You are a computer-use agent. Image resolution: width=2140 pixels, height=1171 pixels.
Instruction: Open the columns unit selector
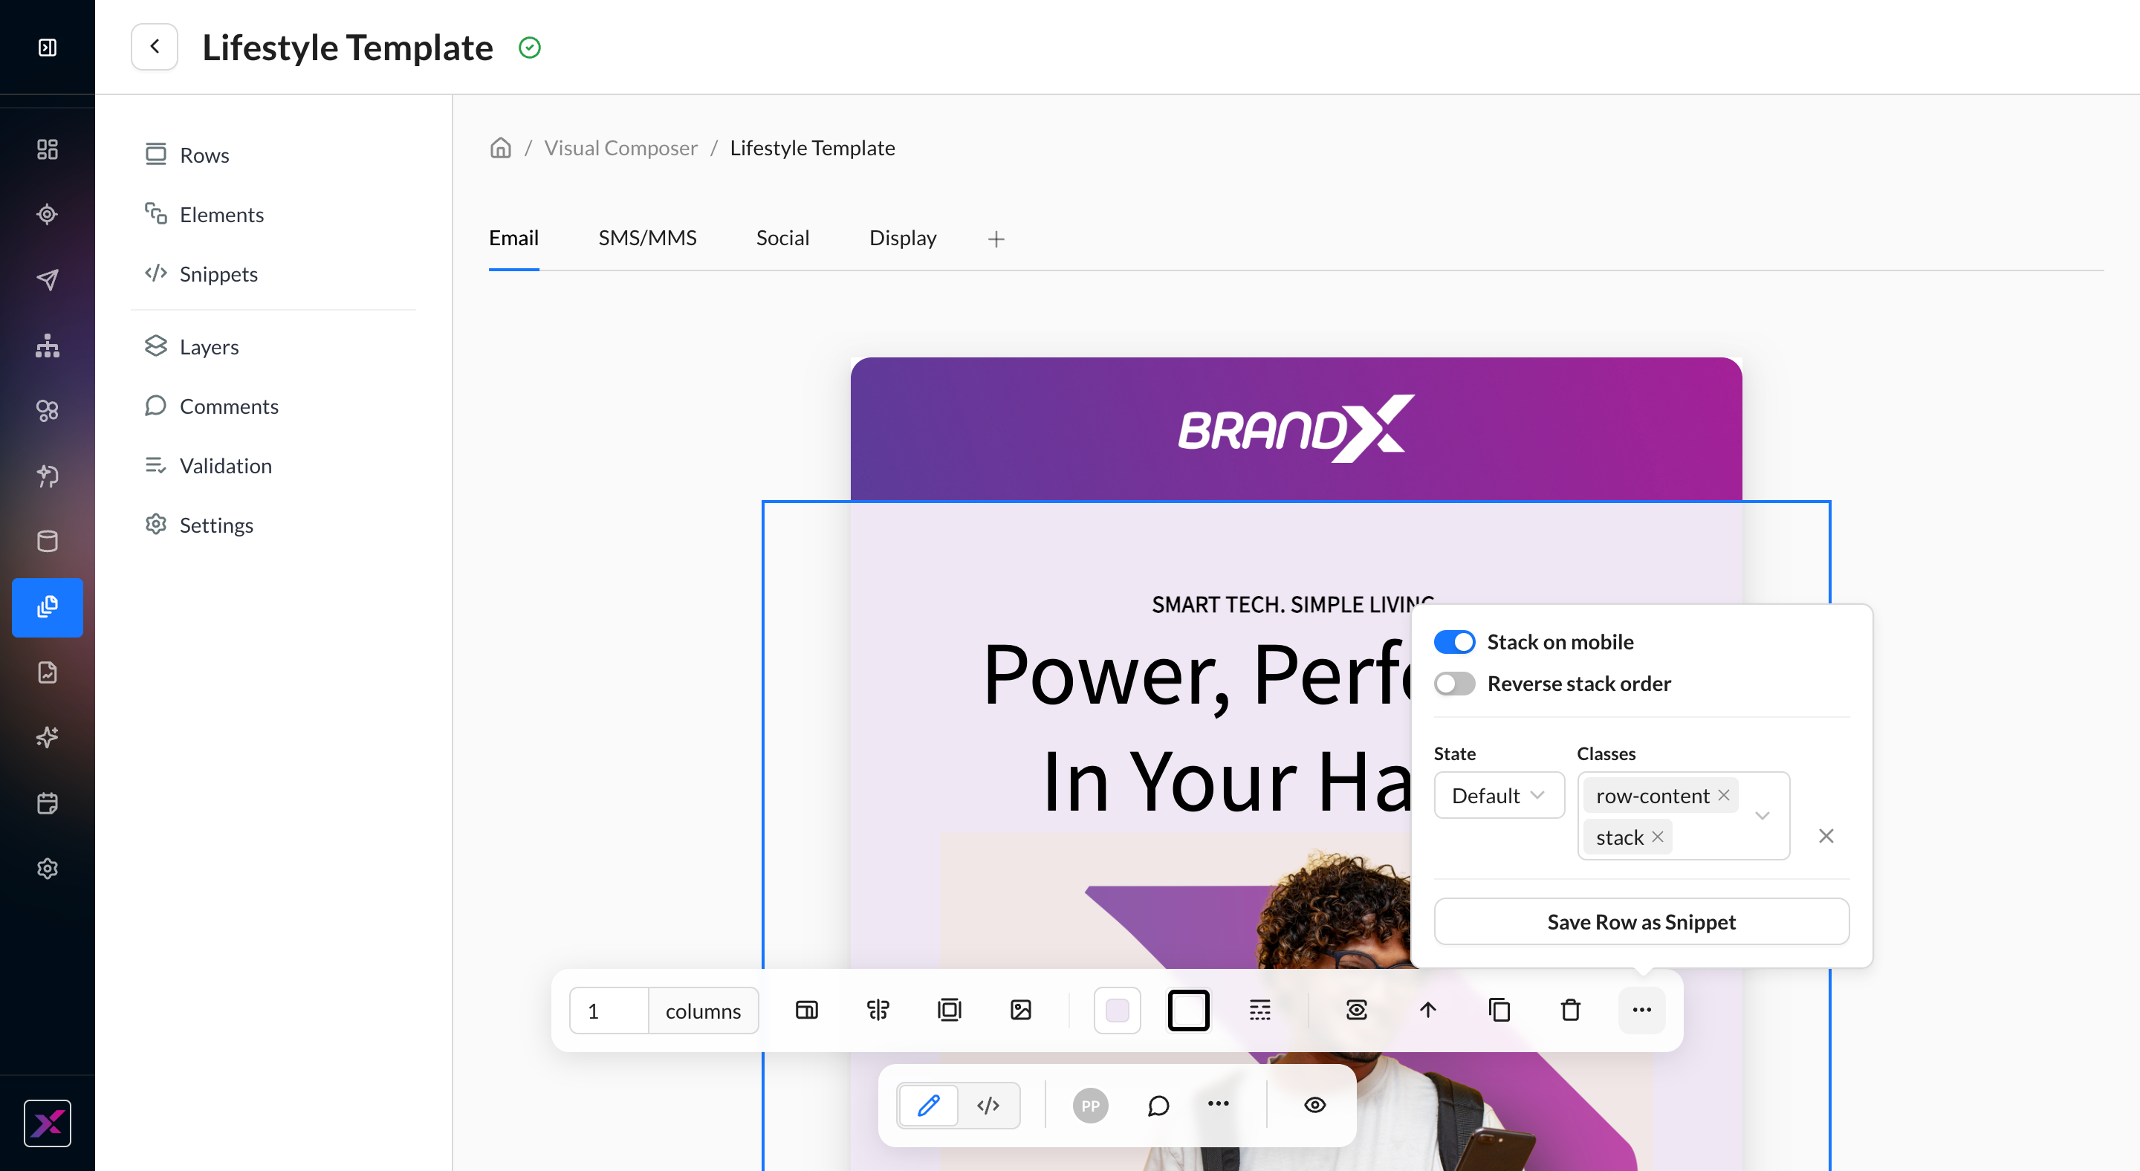703,1011
